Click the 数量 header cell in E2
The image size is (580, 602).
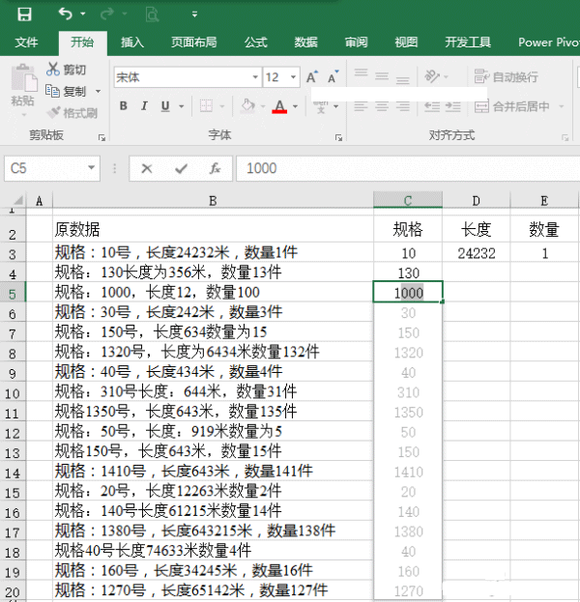tap(544, 229)
